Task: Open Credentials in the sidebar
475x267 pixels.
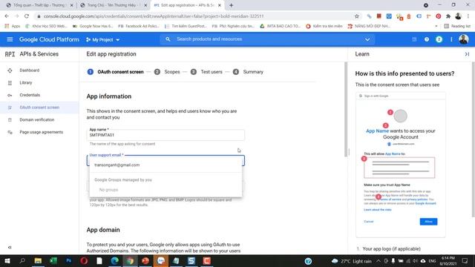Action: (x=30, y=95)
